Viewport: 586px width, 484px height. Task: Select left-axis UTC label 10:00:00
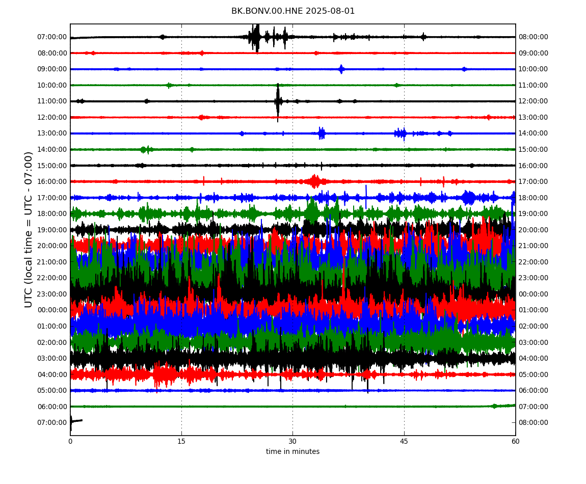pos(52,85)
